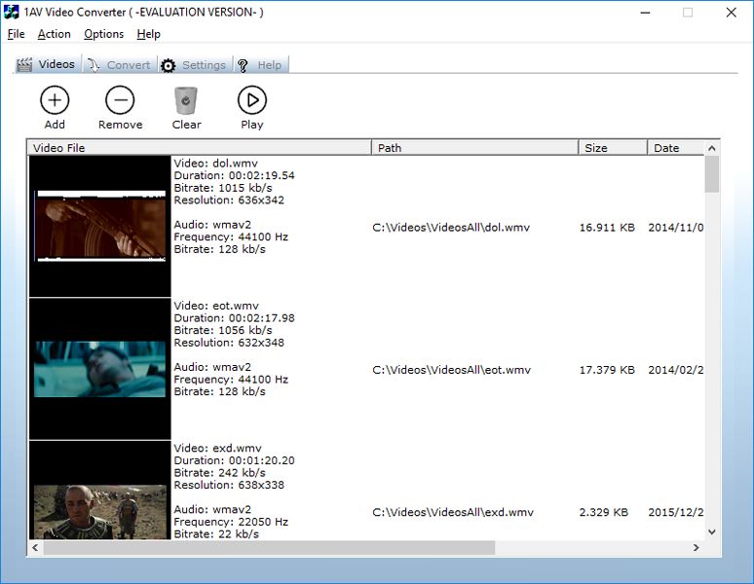Screen dimensions: 754x584
Task: Click the date 2014/11/0 cell
Action: pyautogui.click(x=676, y=227)
